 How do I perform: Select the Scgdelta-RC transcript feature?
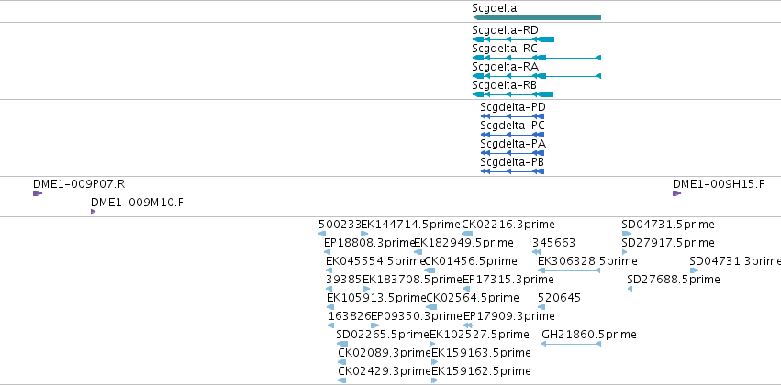[x=537, y=58]
